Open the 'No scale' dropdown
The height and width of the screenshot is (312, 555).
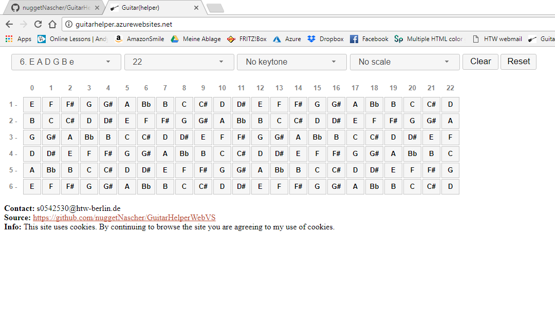tap(404, 62)
